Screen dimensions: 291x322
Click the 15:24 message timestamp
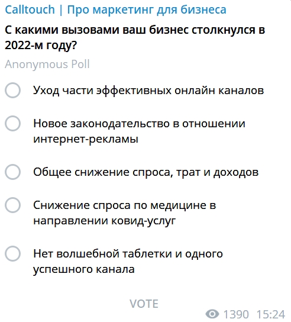tap(271, 314)
